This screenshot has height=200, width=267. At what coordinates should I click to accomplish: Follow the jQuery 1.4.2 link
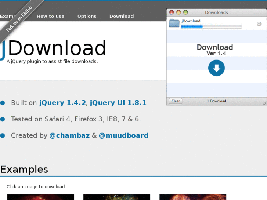(x=62, y=103)
